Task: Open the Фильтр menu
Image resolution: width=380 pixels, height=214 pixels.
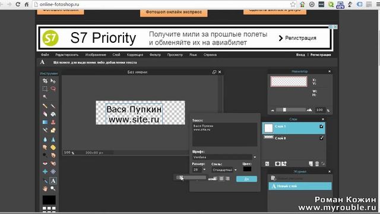Action: (x=155, y=55)
